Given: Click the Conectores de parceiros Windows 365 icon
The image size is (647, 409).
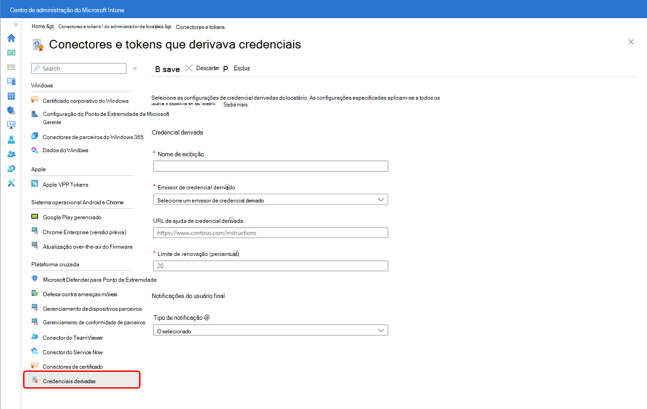Looking at the screenshot, I should [34, 136].
